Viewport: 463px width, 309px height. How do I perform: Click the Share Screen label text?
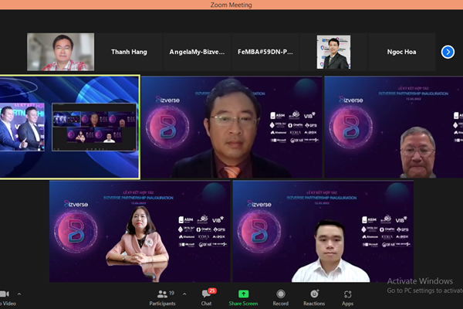(x=243, y=304)
